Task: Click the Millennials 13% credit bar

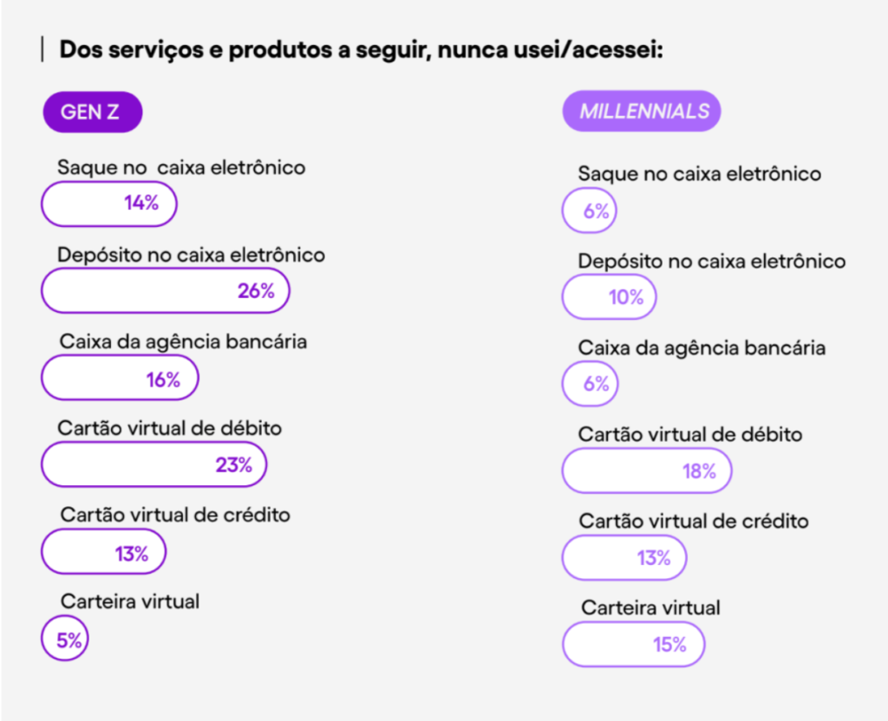Action: click(x=624, y=558)
